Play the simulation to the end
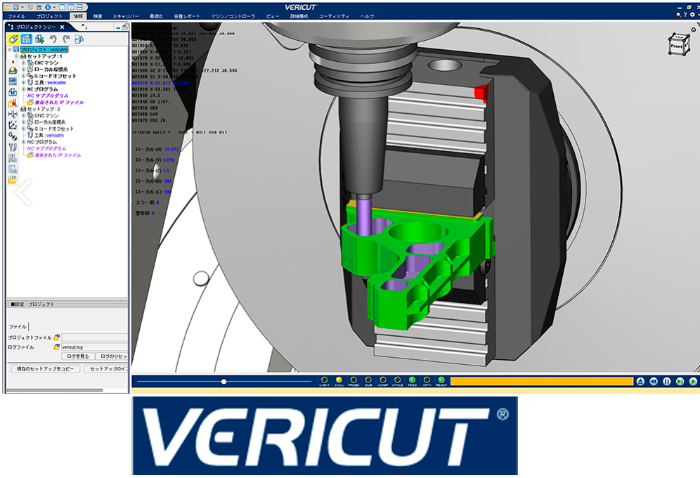The image size is (700, 478). 693,382
